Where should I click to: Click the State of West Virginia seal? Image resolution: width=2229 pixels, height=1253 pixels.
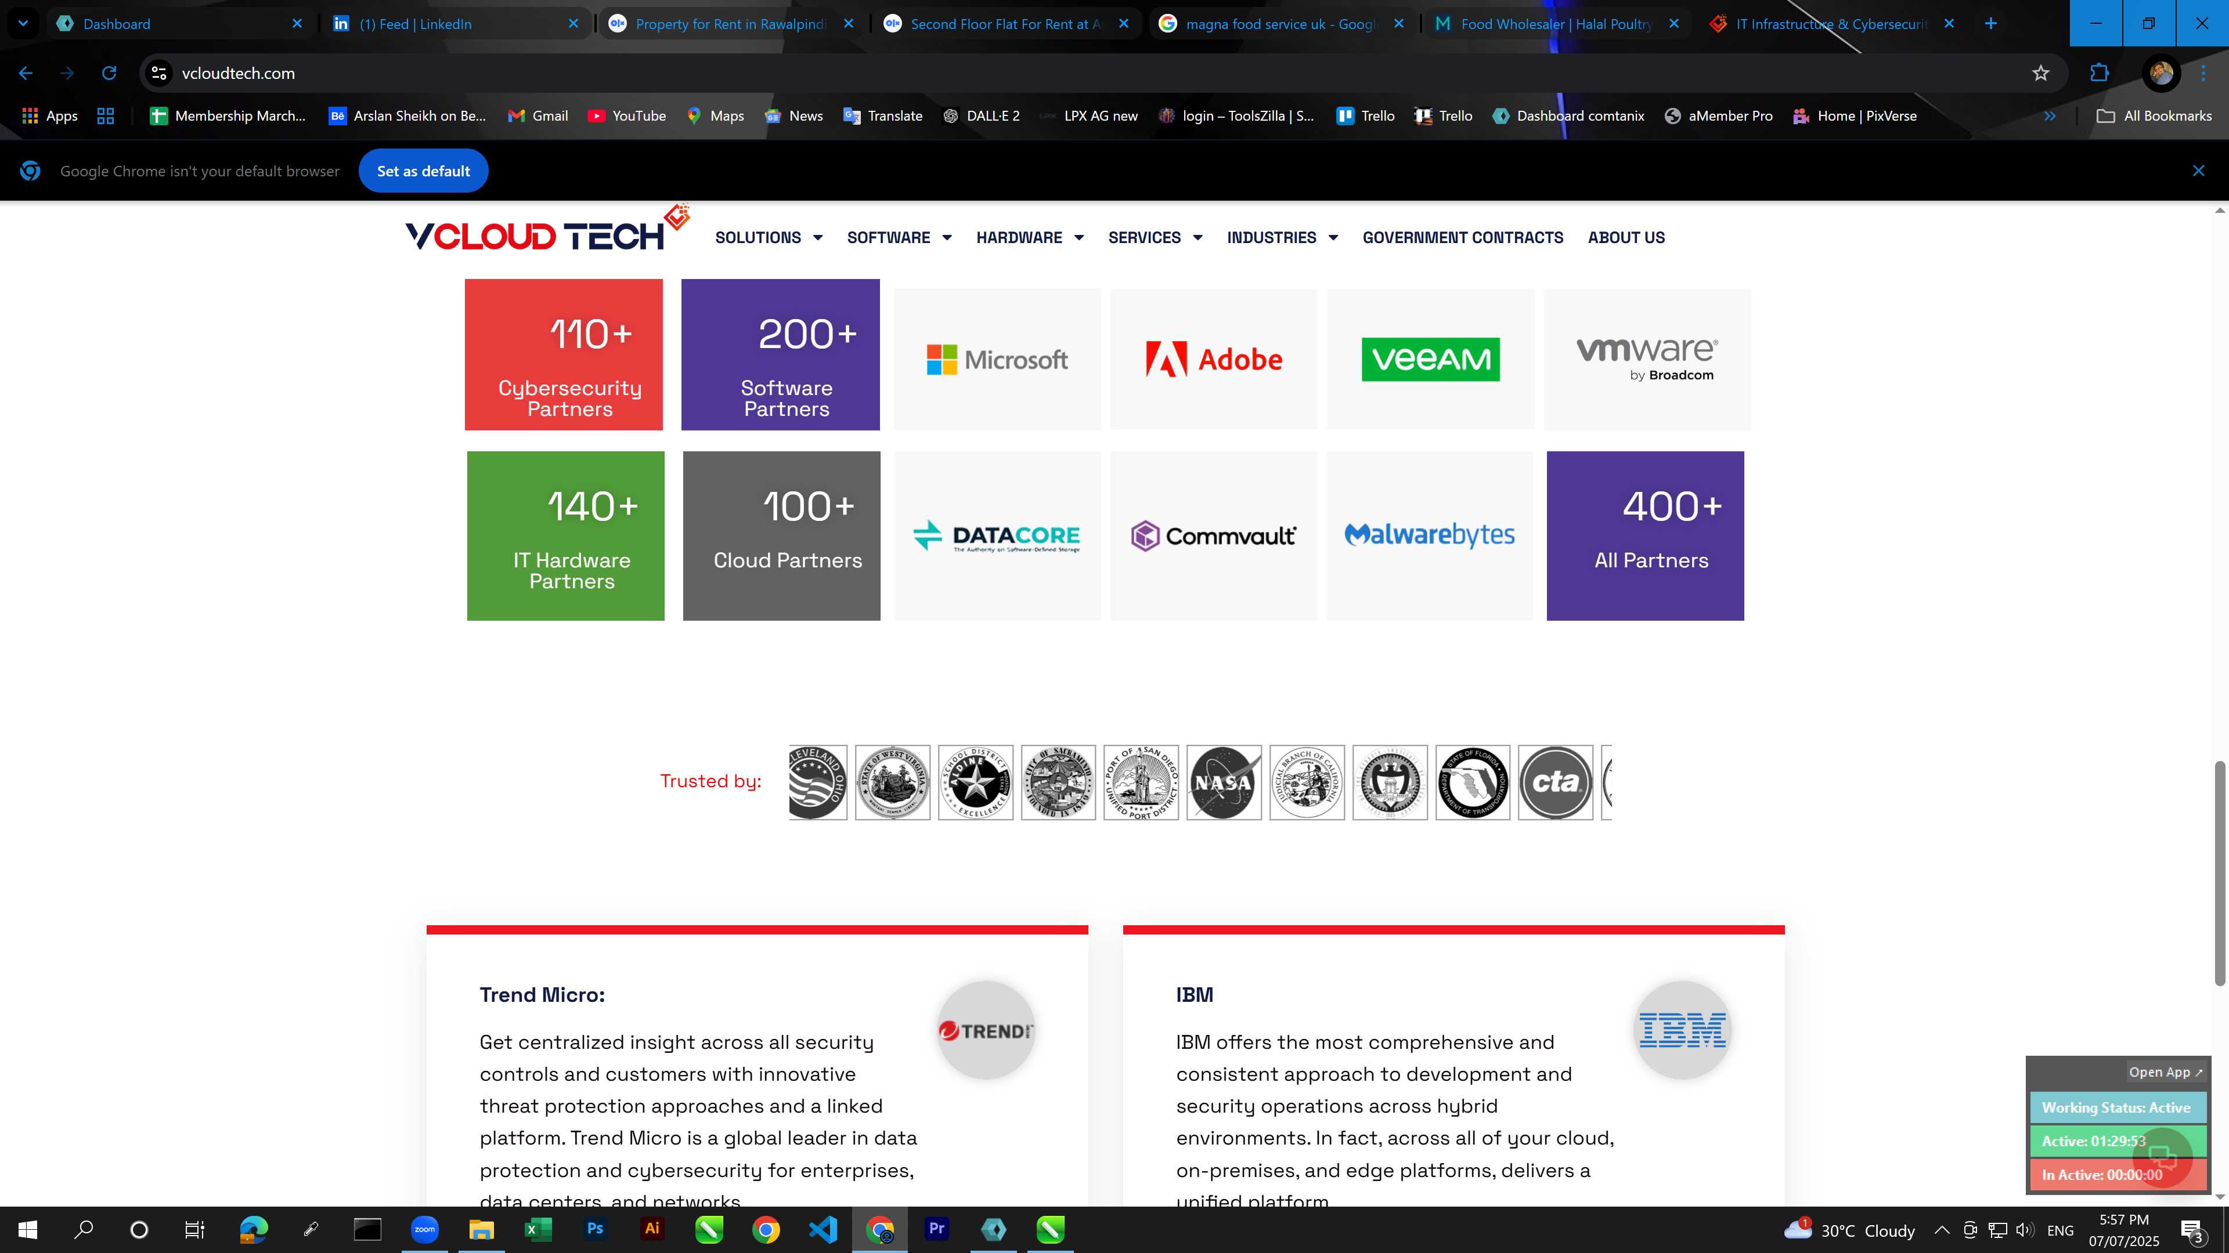coord(892,783)
